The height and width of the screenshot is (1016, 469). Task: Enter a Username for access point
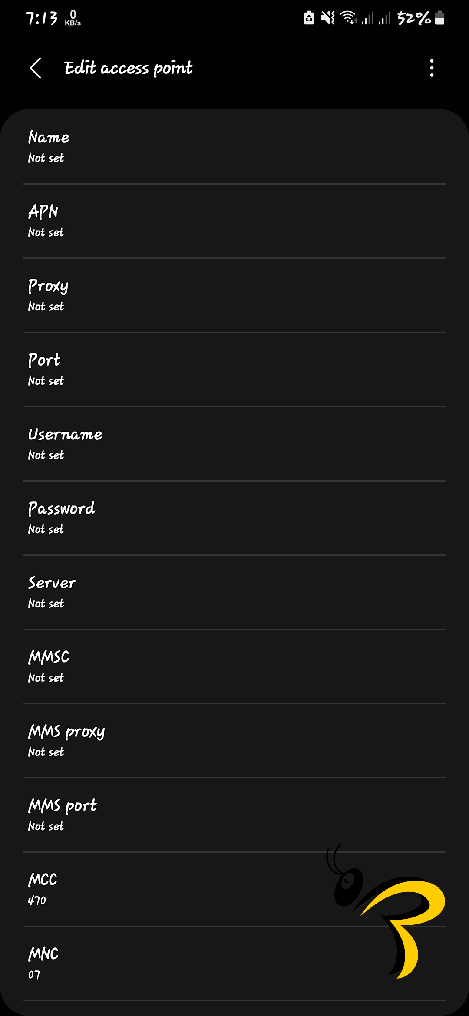pyautogui.click(x=234, y=444)
